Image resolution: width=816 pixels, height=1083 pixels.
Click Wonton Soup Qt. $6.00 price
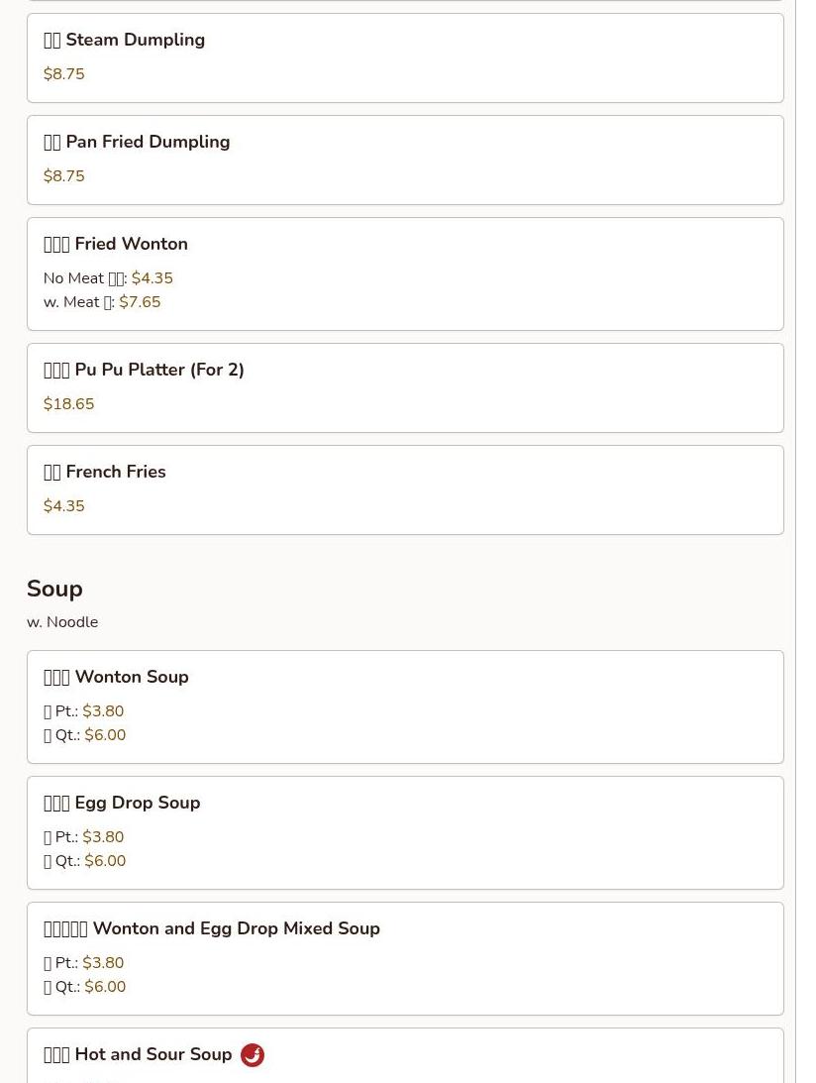[105, 735]
